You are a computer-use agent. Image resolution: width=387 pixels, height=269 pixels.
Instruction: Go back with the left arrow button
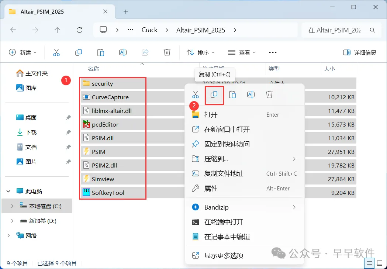coord(13,30)
